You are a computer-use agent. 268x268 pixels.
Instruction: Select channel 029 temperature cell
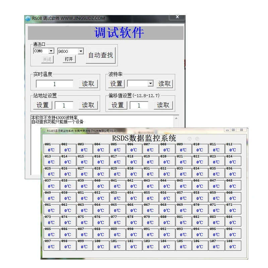coord(118,173)
